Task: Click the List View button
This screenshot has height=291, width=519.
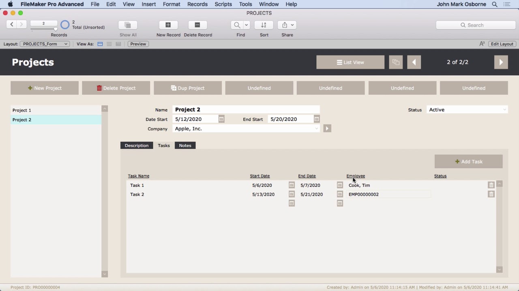Action: 350,62
